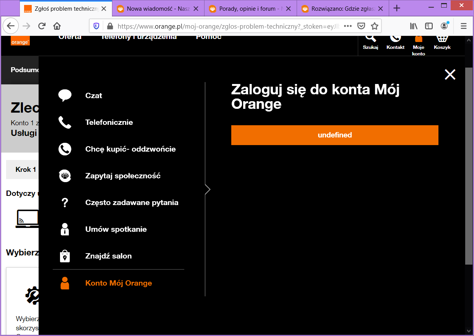Open page actions three-dots menu
The image size is (474, 336).
(x=347, y=26)
